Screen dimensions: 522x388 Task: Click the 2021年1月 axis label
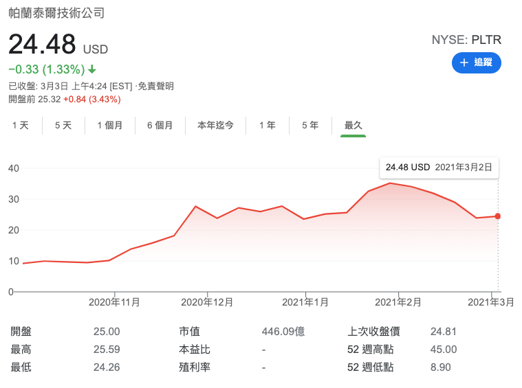pos(305,302)
